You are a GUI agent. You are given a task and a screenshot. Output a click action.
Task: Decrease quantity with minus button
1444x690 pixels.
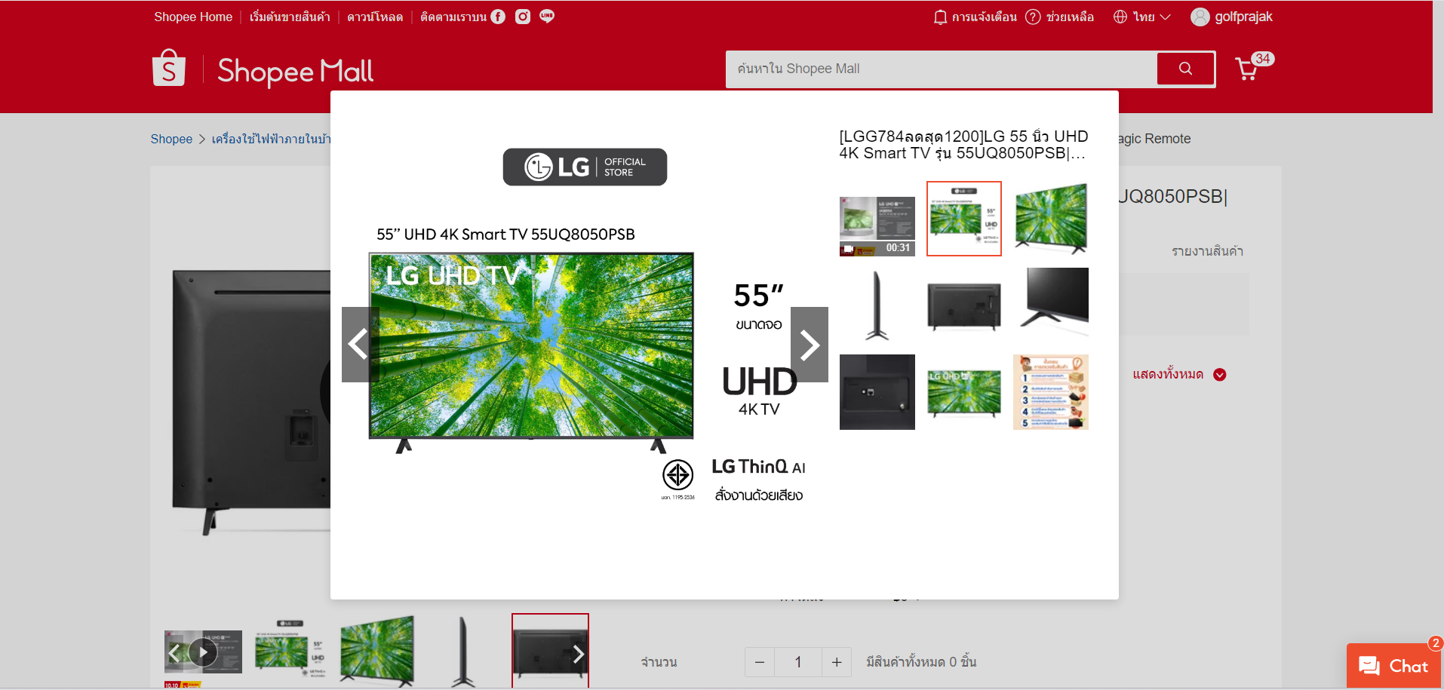pos(760,662)
